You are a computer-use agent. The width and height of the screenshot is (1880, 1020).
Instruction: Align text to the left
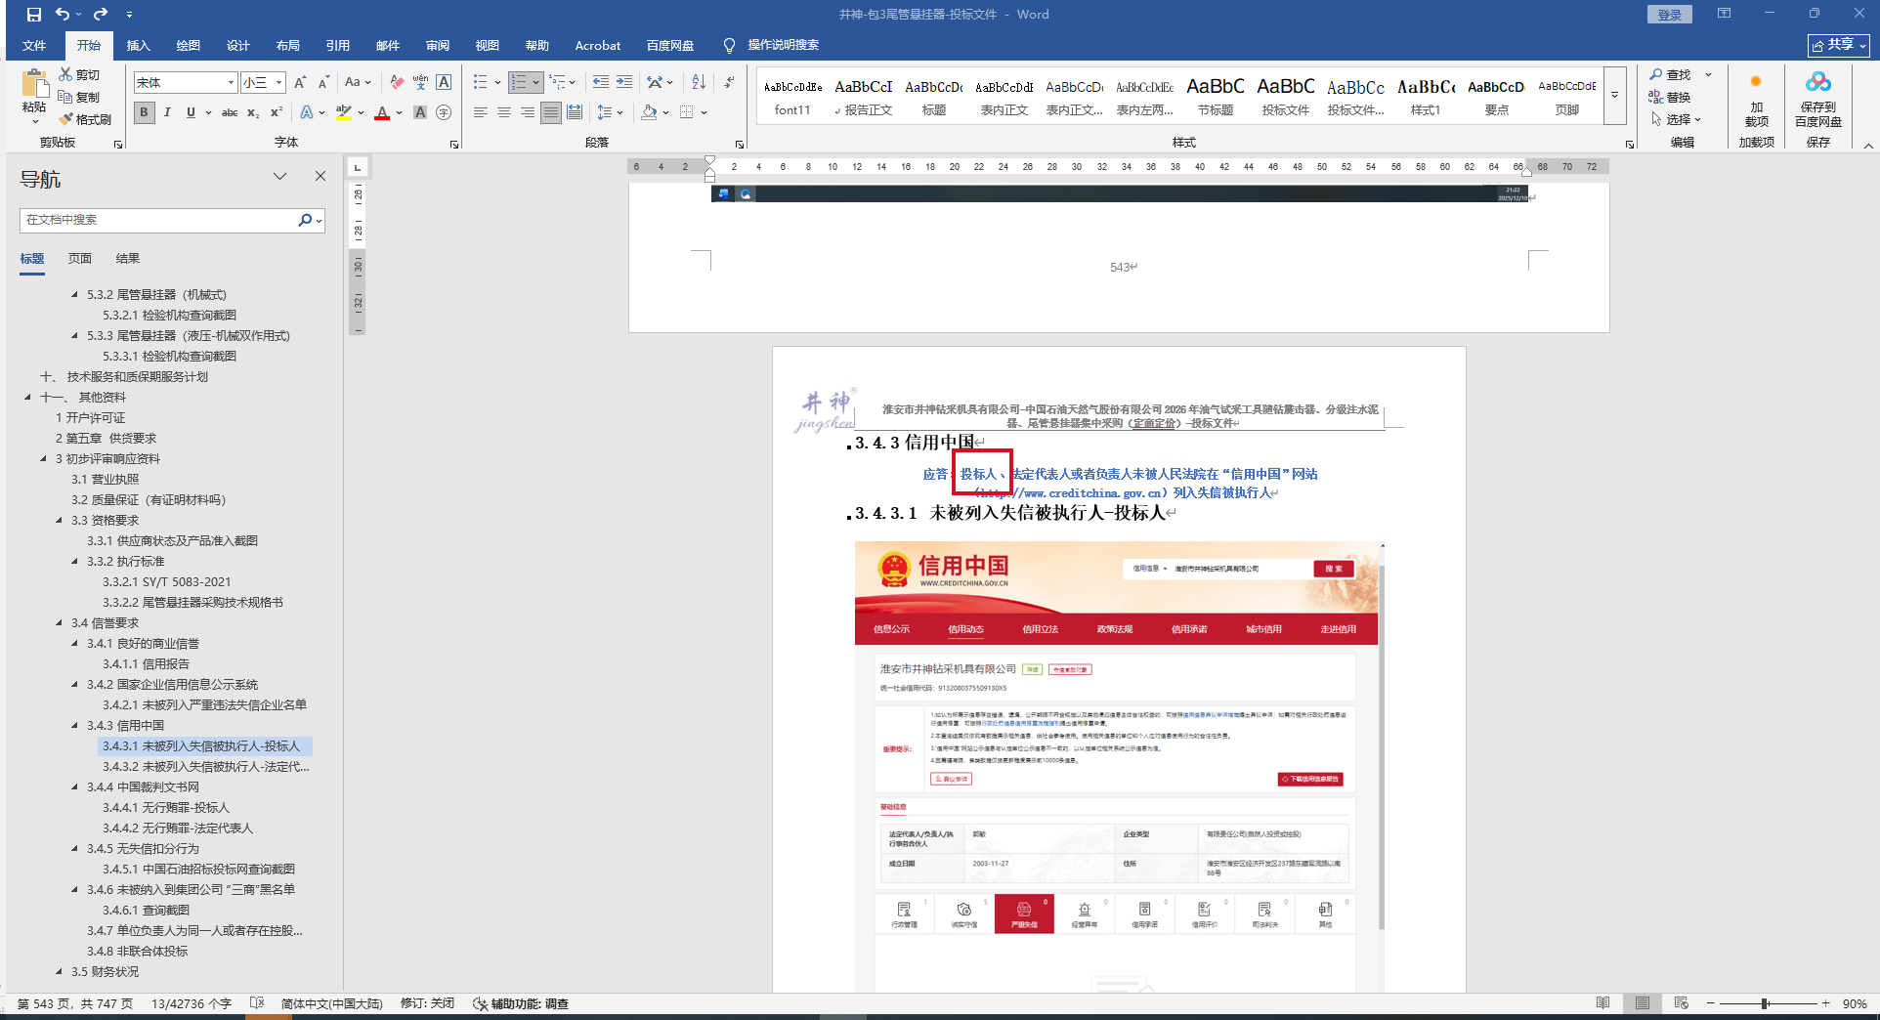pos(481,112)
